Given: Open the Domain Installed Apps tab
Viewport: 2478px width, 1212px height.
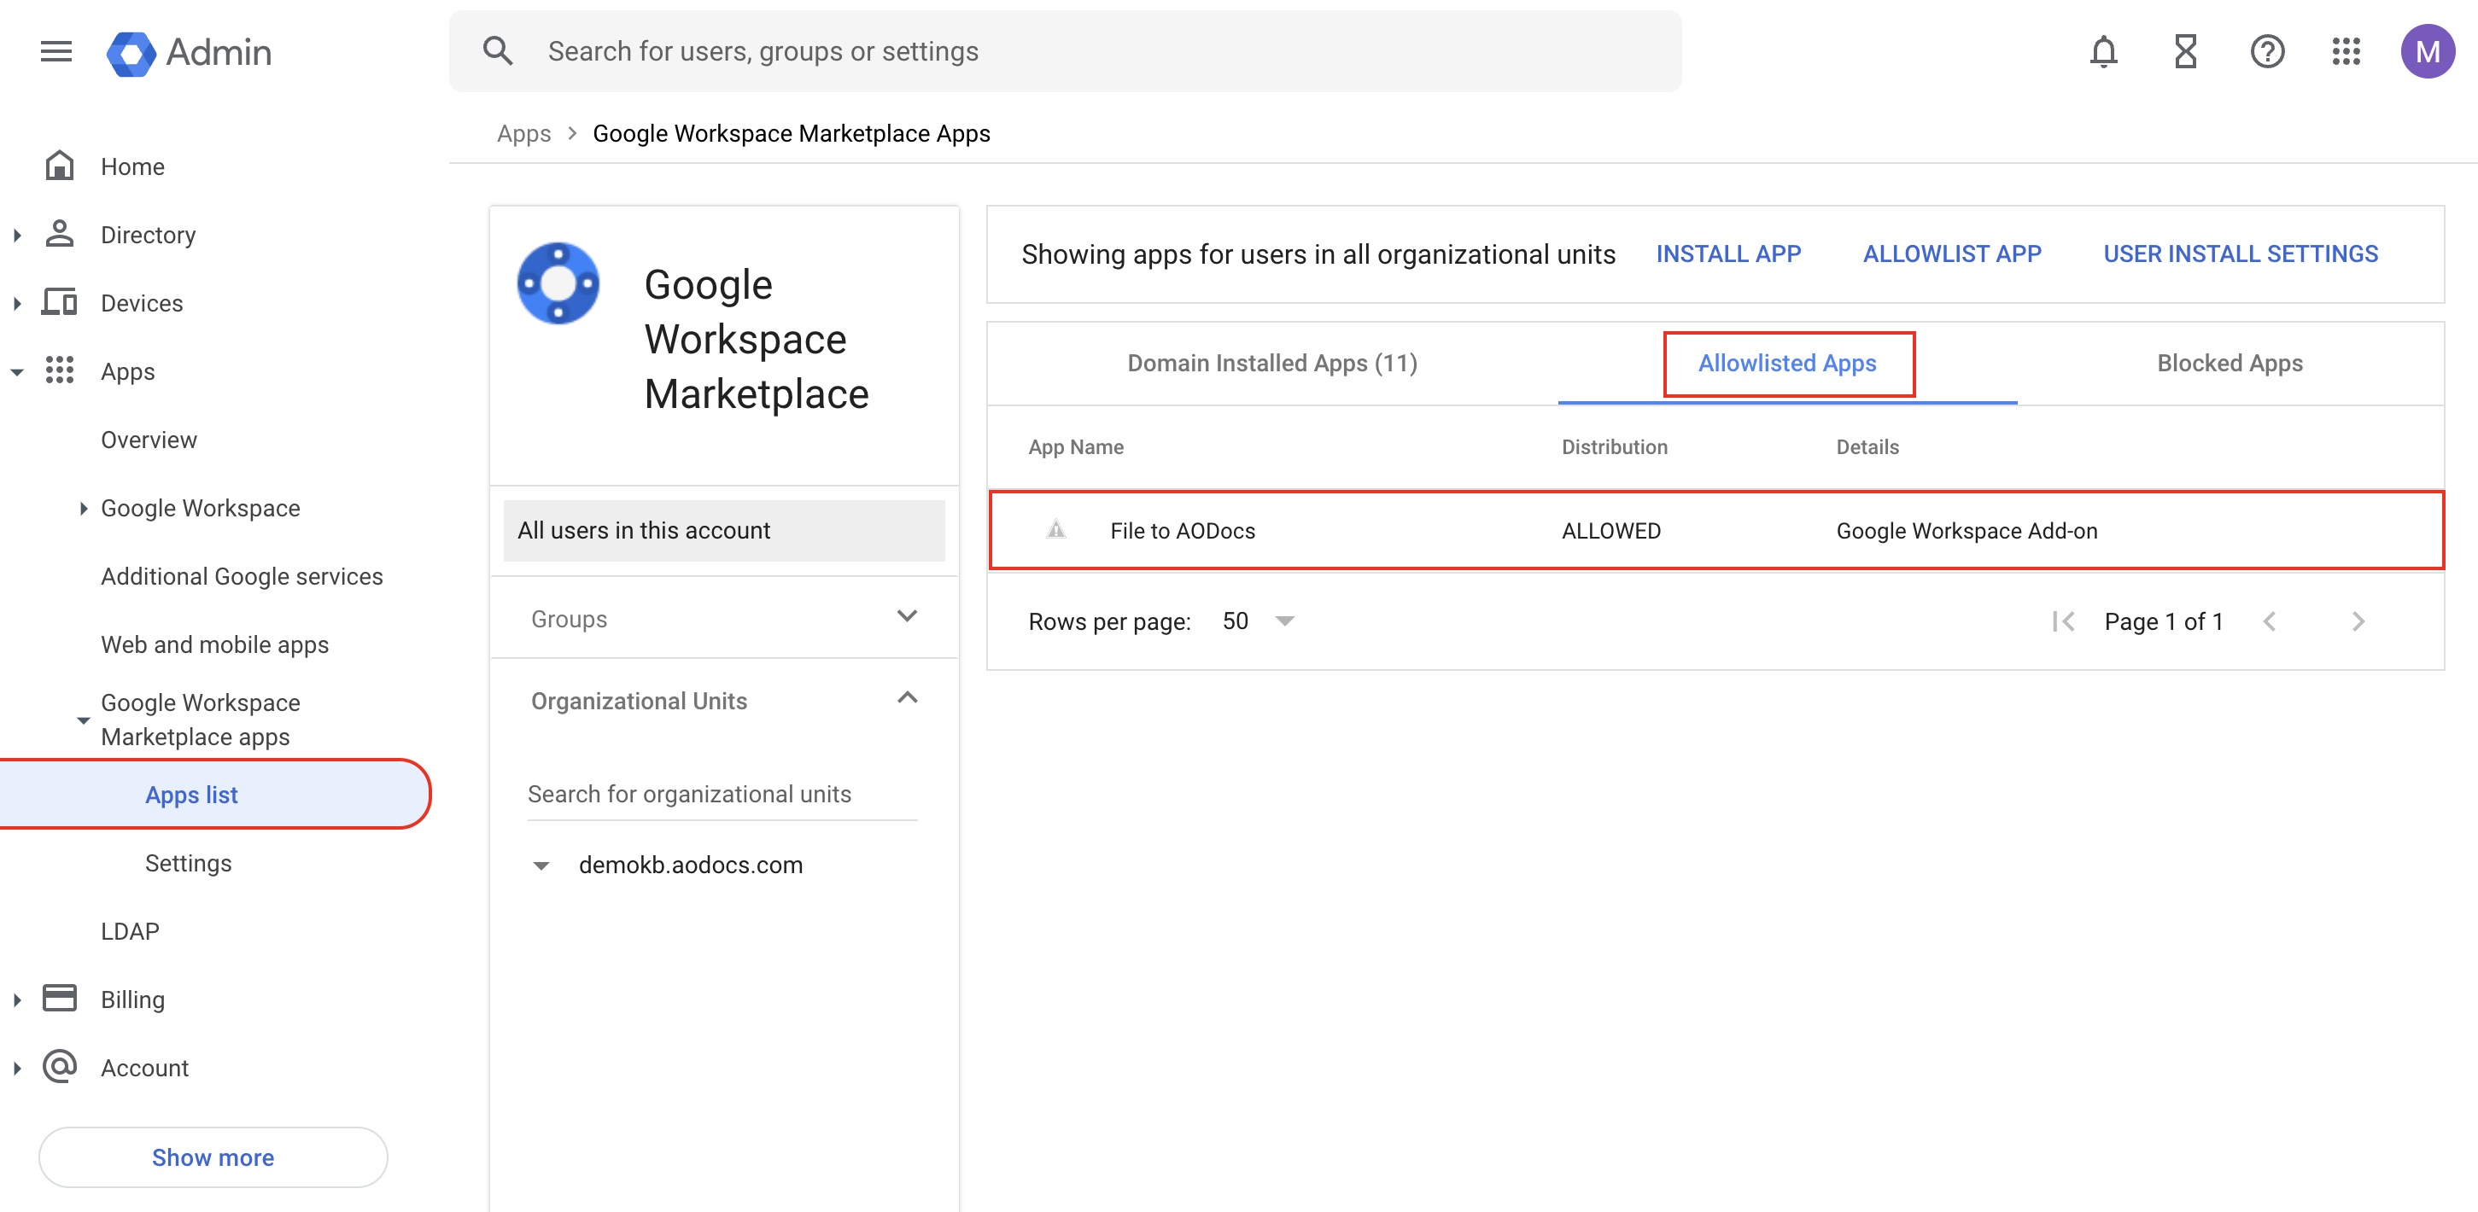Looking at the screenshot, I should [x=1271, y=363].
